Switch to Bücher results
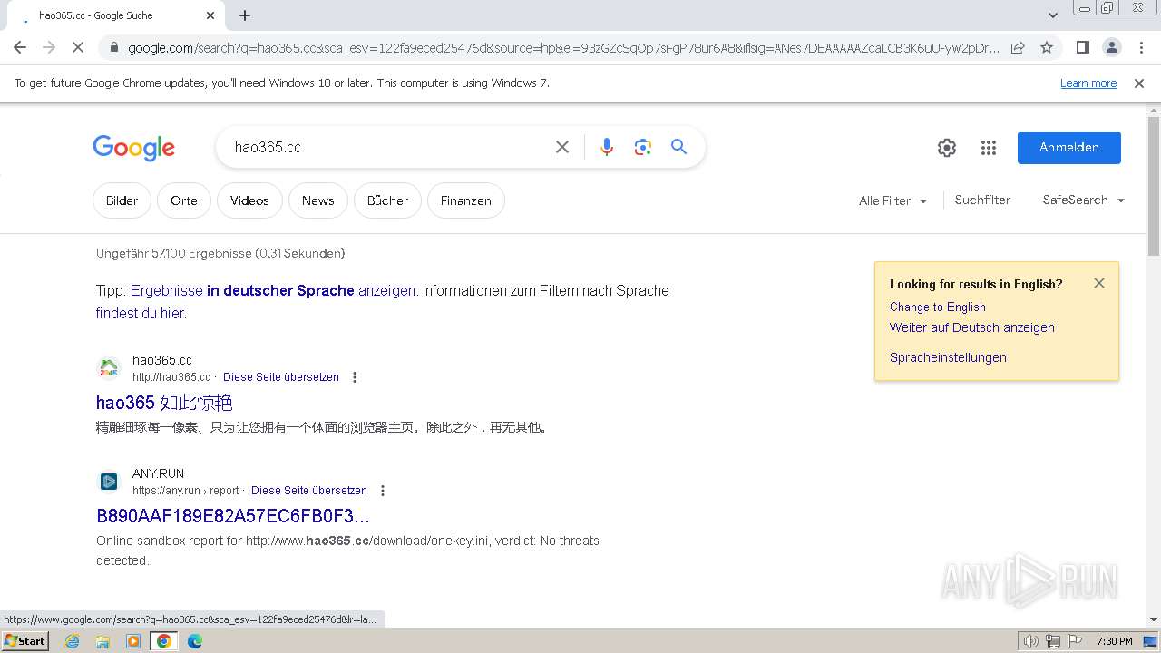The height and width of the screenshot is (653, 1161). tap(387, 200)
